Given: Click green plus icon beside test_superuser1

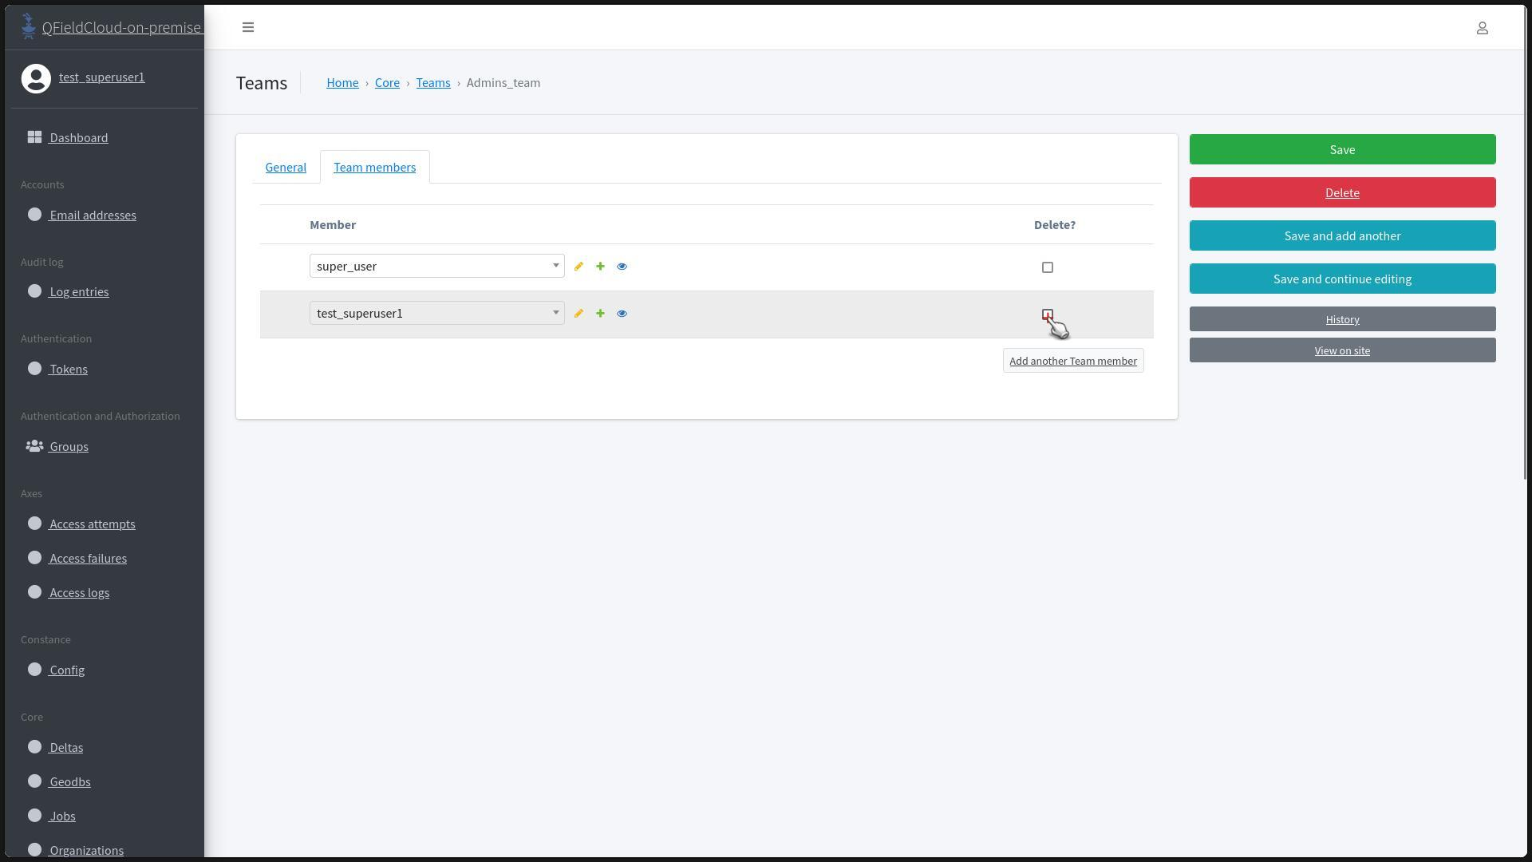Looking at the screenshot, I should [600, 314].
